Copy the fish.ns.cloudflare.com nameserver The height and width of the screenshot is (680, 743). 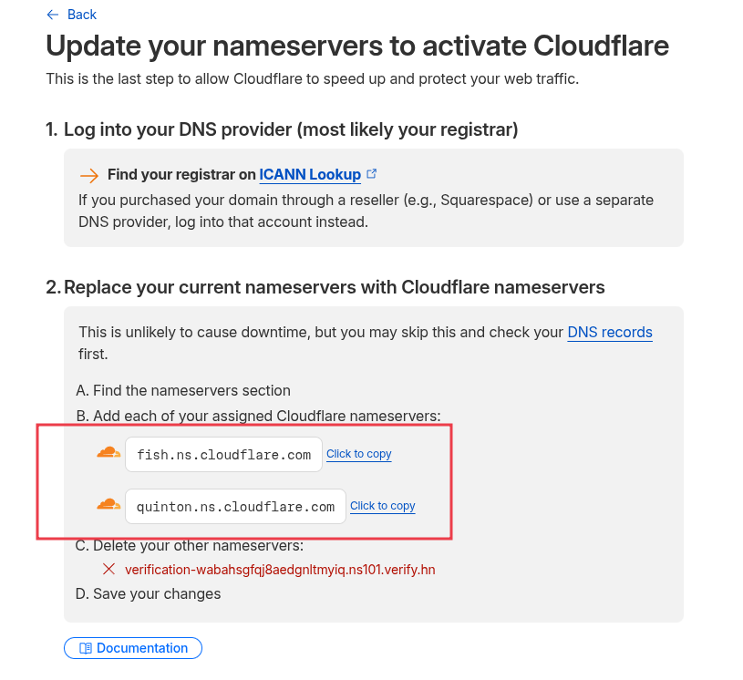(x=358, y=454)
